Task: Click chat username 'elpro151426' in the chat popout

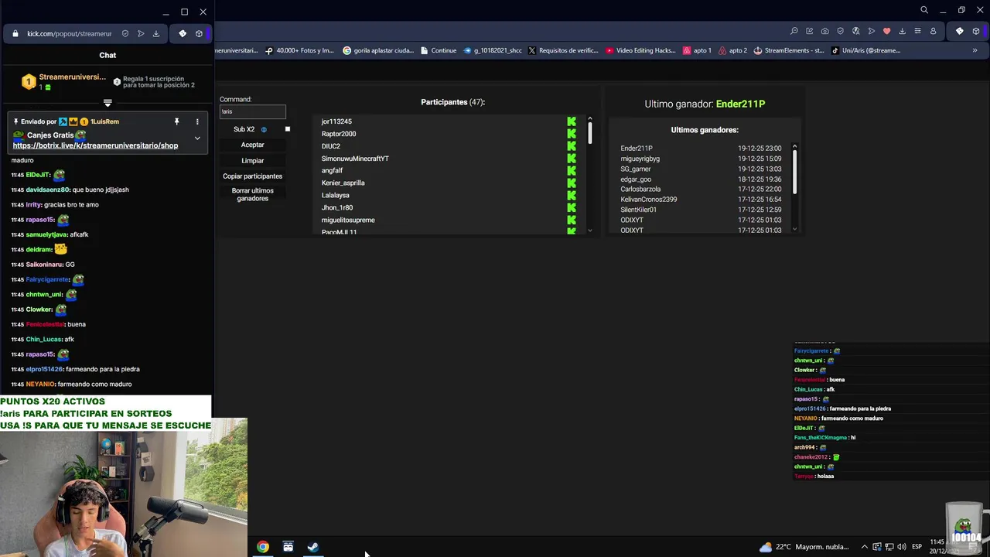Action: coord(43,369)
